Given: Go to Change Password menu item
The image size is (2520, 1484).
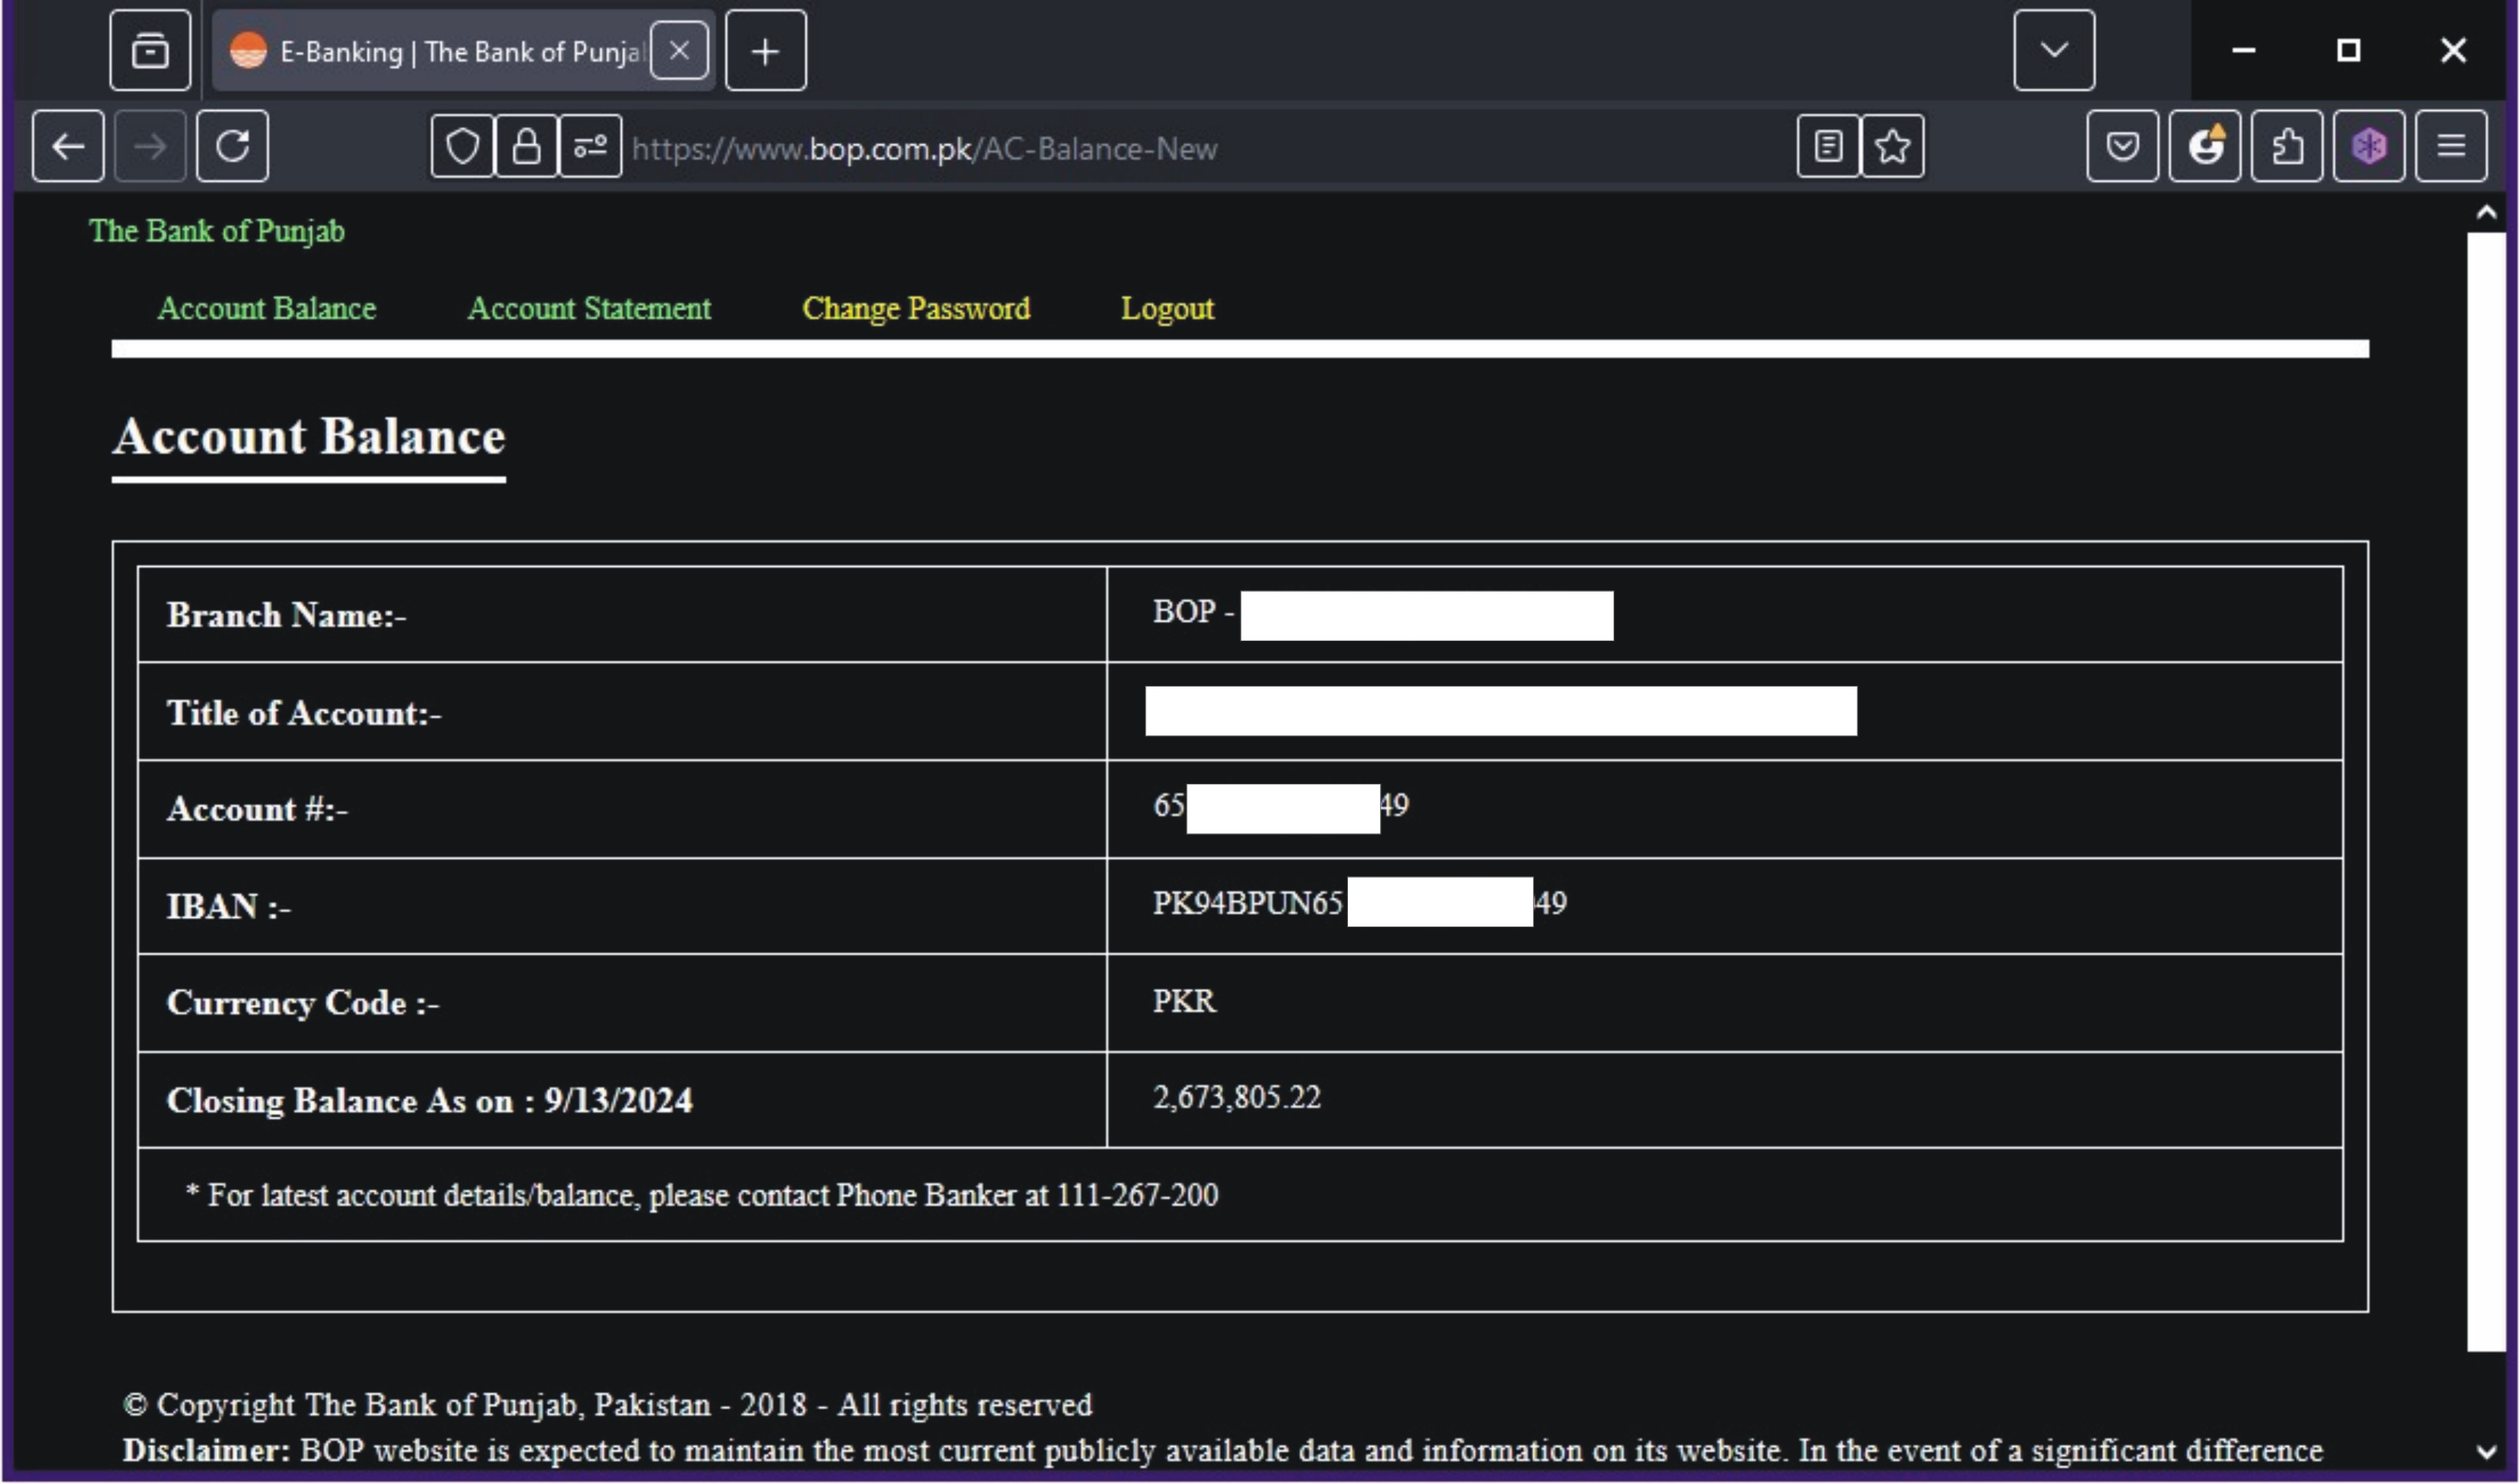Looking at the screenshot, I should click(915, 309).
